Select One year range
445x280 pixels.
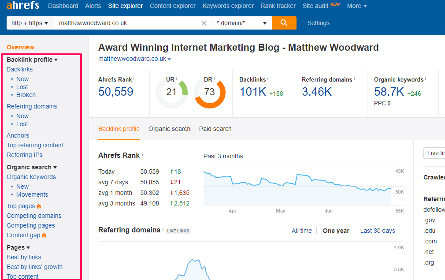[336, 231]
